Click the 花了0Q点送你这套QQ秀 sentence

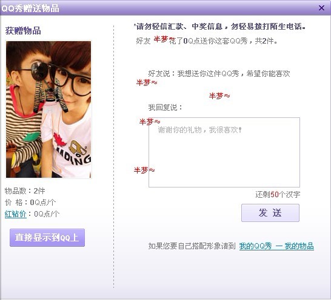(208, 41)
